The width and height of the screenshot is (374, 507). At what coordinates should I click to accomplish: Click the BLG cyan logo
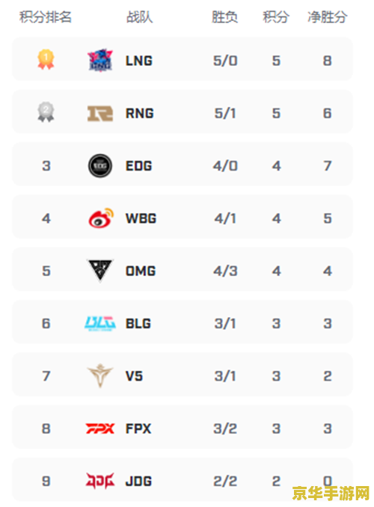click(100, 323)
